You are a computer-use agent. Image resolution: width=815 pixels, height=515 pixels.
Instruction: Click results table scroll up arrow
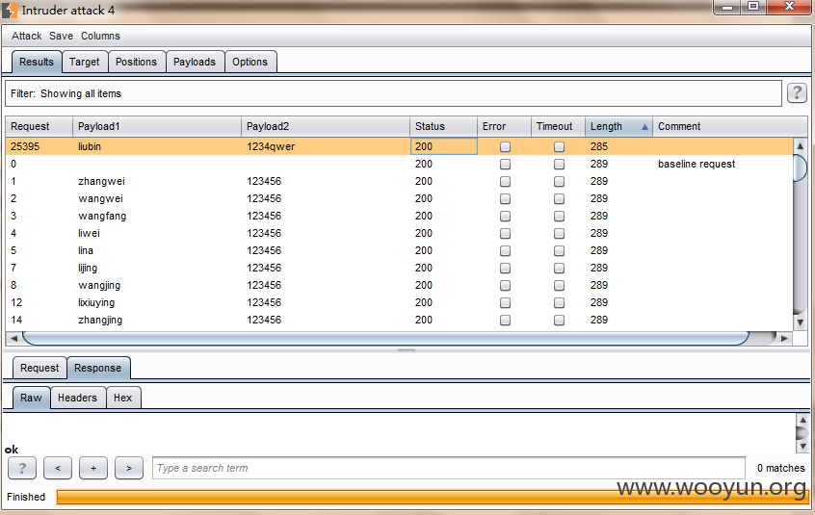801,146
